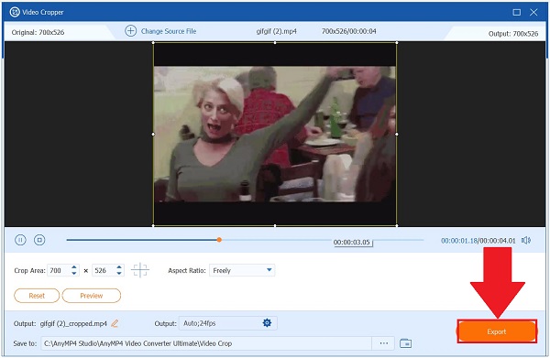The height and width of the screenshot is (358, 550).
Task: Increase crop height 526 with up arrow
Action: 119,267
